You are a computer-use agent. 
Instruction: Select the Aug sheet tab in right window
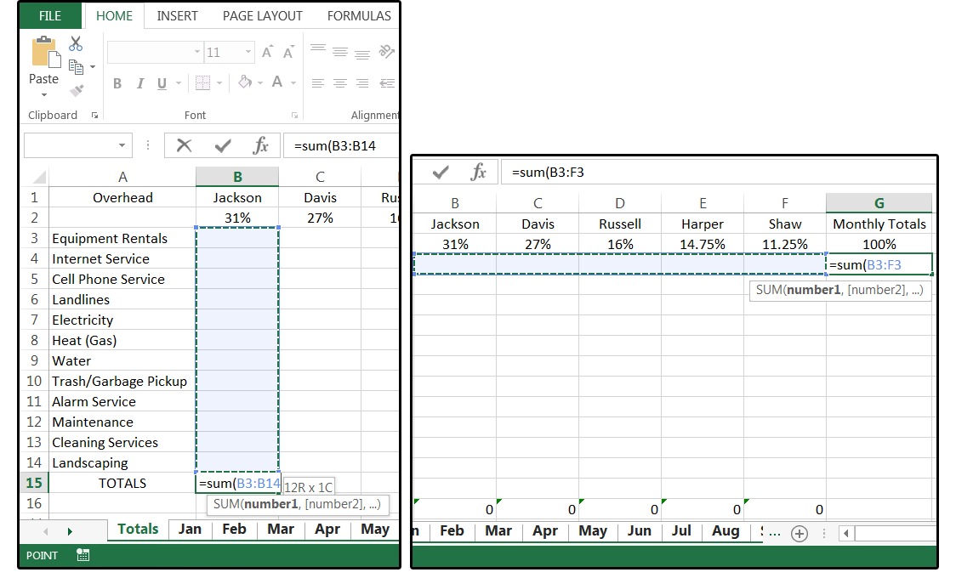tap(726, 530)
